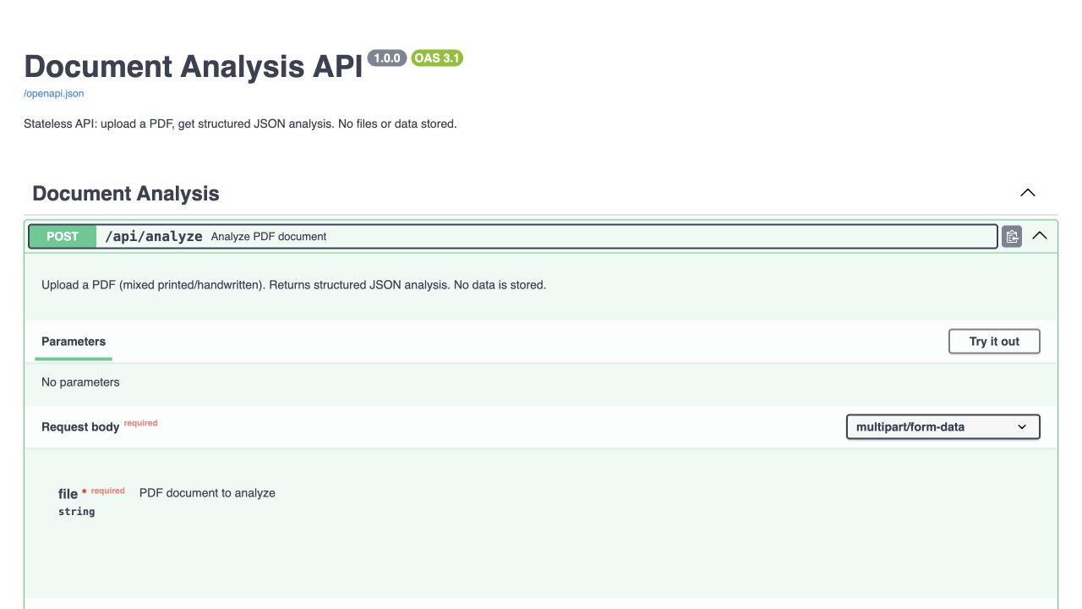Screen dimensions: 1082x609
Task: Click the Stateless API description sentence
Action: (240, 123)
